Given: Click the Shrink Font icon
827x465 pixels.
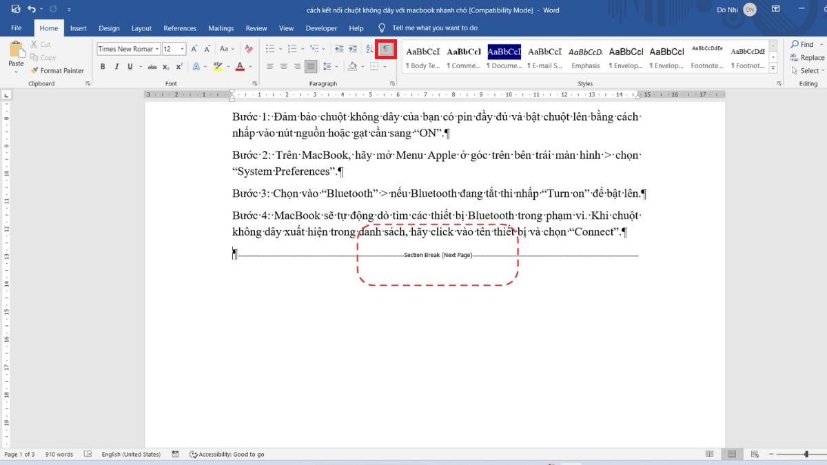Looking at the screenshot, I should tap(207, 49).
